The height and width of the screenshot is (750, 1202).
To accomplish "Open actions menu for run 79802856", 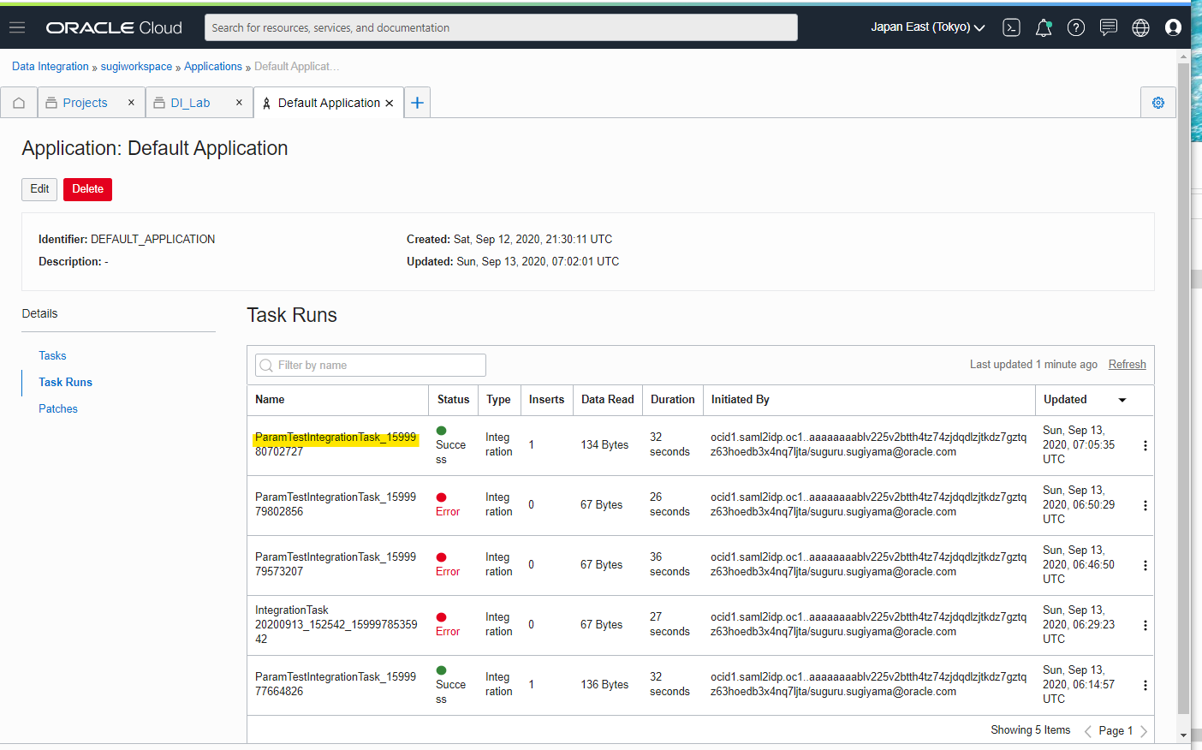I will point(1145,505).
